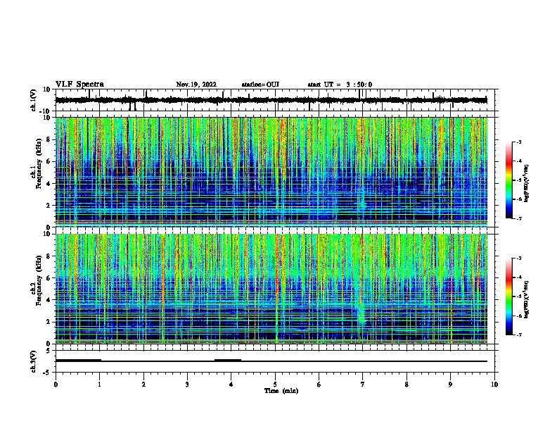
Task: Click the "10" tick on the time axis
Action: (494, 385)
